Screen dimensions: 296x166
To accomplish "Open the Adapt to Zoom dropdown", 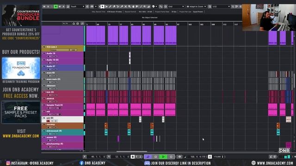I will click(196, 6).
